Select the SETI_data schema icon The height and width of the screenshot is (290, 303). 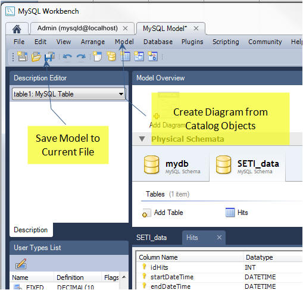point(223,165)
